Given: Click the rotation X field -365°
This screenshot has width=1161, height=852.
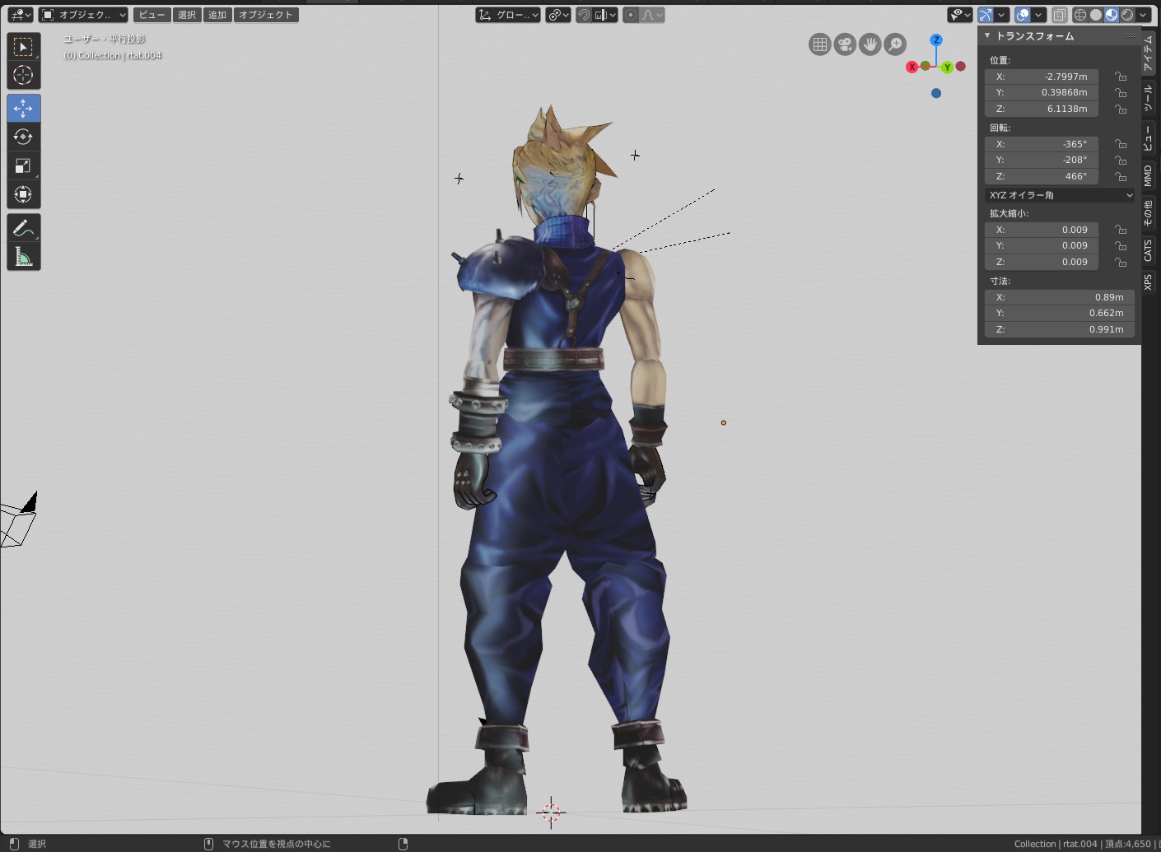Looking at the screenshot, I should tap(1042, 144).
